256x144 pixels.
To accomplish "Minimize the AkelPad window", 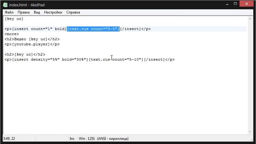I will pyautogui.click(x=227, y=4).
